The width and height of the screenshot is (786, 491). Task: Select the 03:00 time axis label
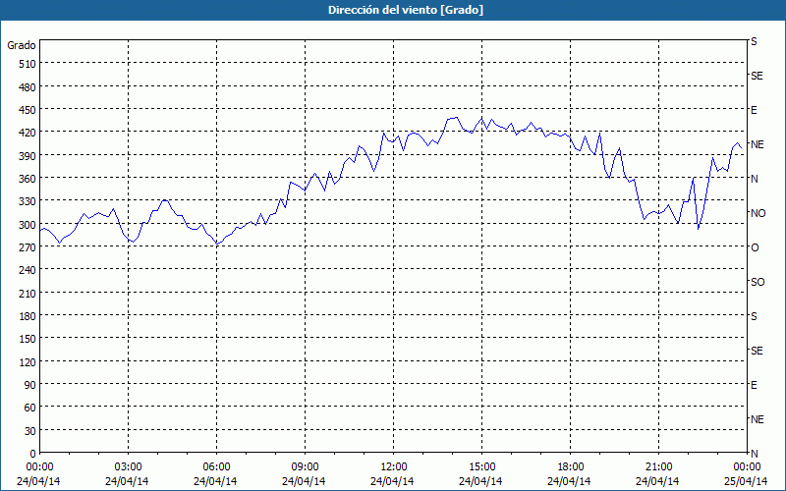[129, 467]
